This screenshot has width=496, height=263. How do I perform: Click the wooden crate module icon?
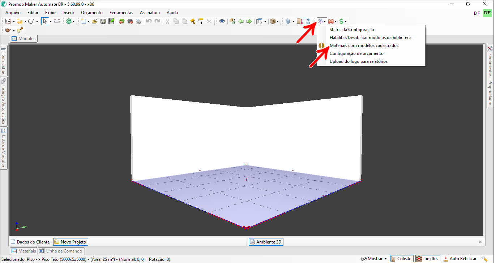point(273,21)
